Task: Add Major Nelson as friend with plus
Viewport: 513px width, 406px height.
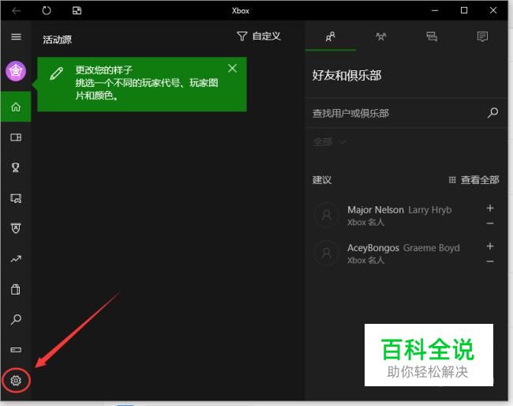Action: (x=490, y=208)
